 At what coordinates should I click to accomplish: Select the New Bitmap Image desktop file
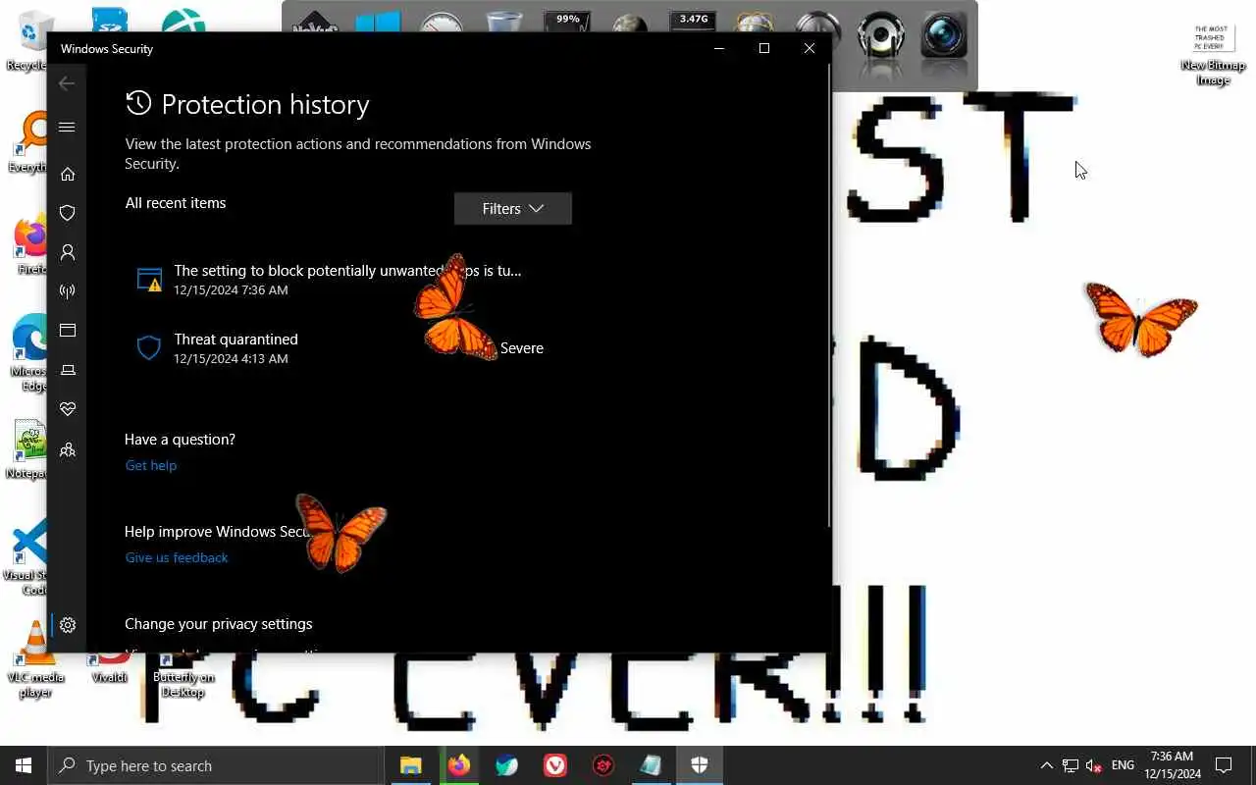point(1214,53)
